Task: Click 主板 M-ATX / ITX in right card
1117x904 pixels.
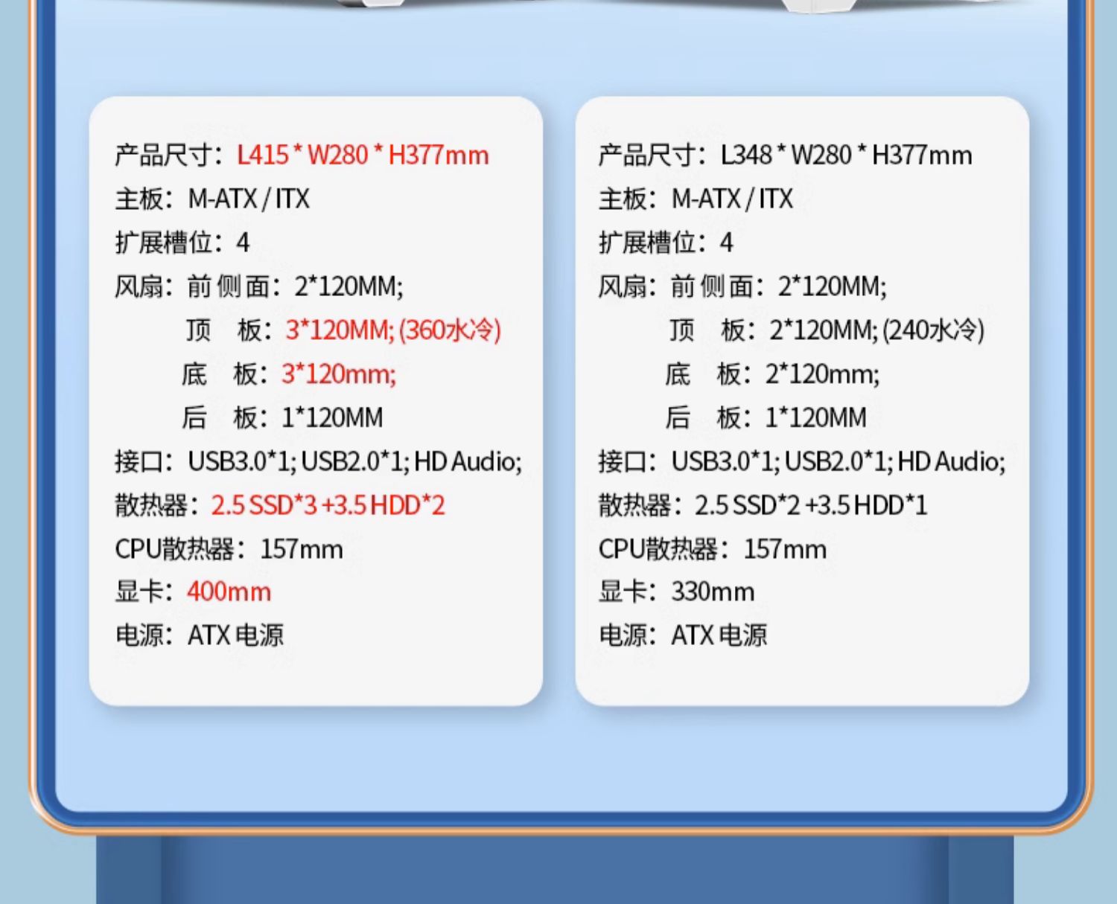Action: (x=696, y=199)
